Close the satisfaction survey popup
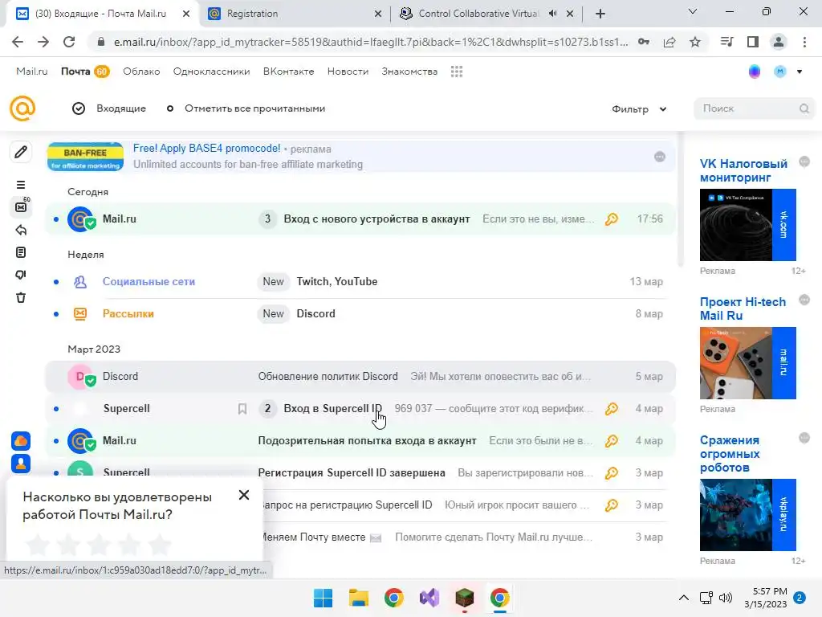 tap(244, 495)
